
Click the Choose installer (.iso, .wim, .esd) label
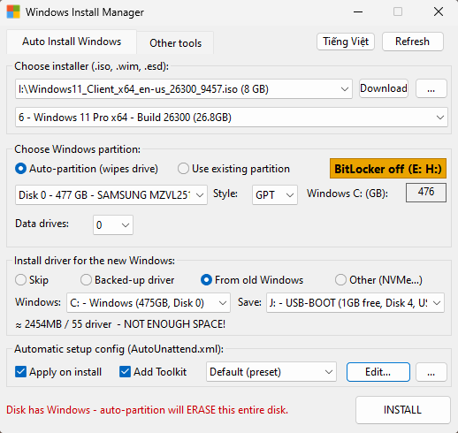[91, 66]
